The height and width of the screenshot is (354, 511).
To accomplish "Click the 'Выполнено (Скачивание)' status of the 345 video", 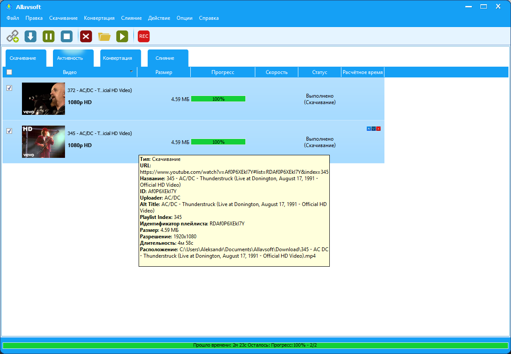I will coord(320,142).
